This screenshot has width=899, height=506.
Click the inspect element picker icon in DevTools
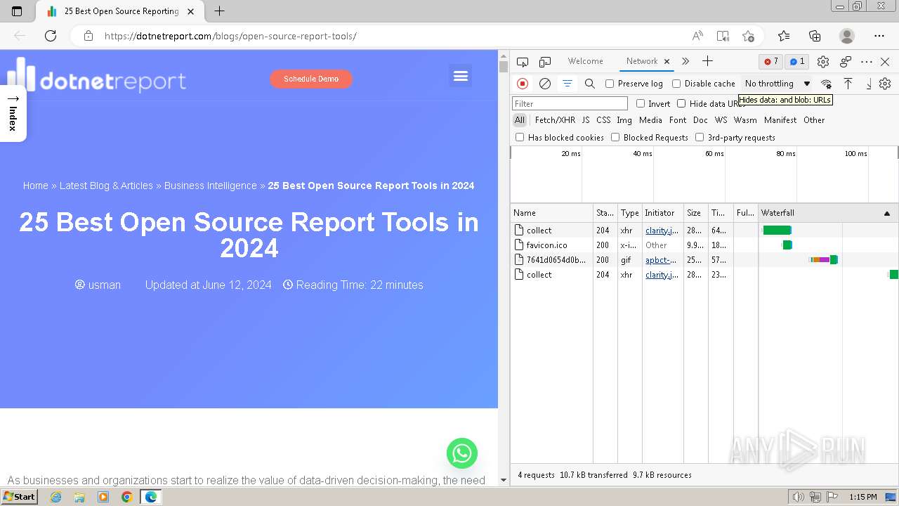point(523,62)
